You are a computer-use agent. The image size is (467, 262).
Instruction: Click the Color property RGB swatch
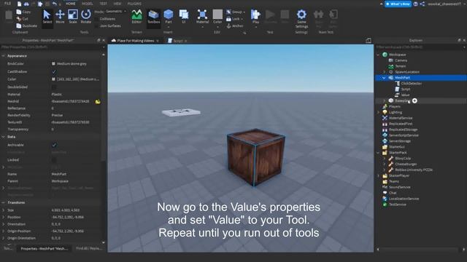[53, 79]
